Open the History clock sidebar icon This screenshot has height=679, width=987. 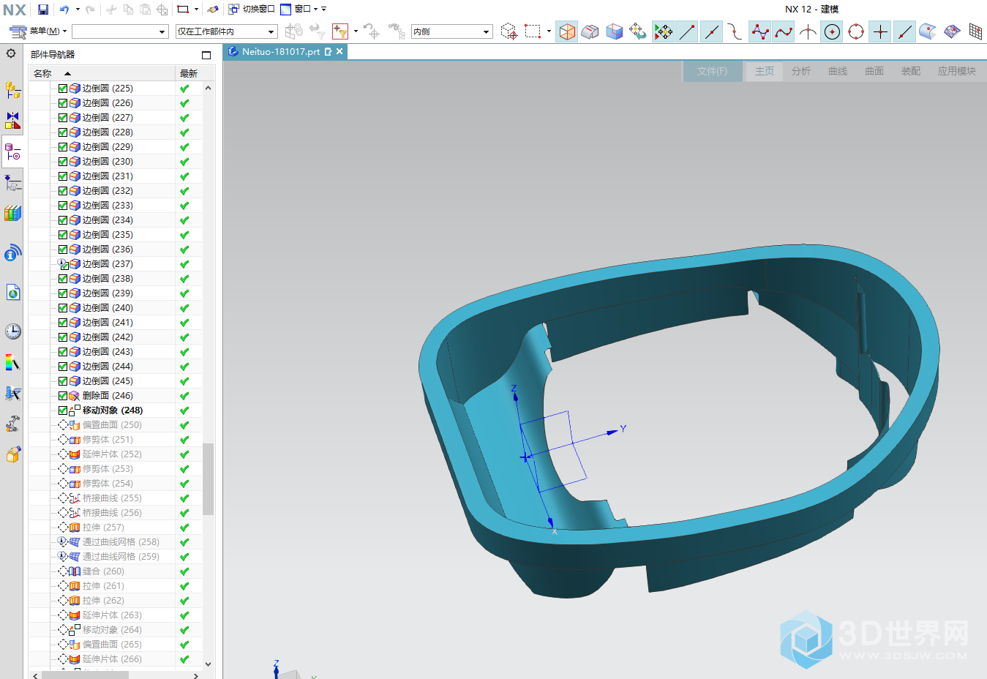[12, 331]
